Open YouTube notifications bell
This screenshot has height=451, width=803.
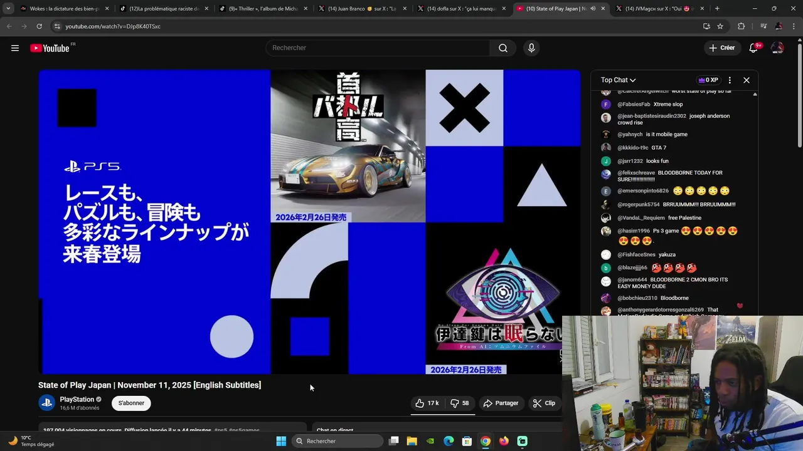click(753, 48)
